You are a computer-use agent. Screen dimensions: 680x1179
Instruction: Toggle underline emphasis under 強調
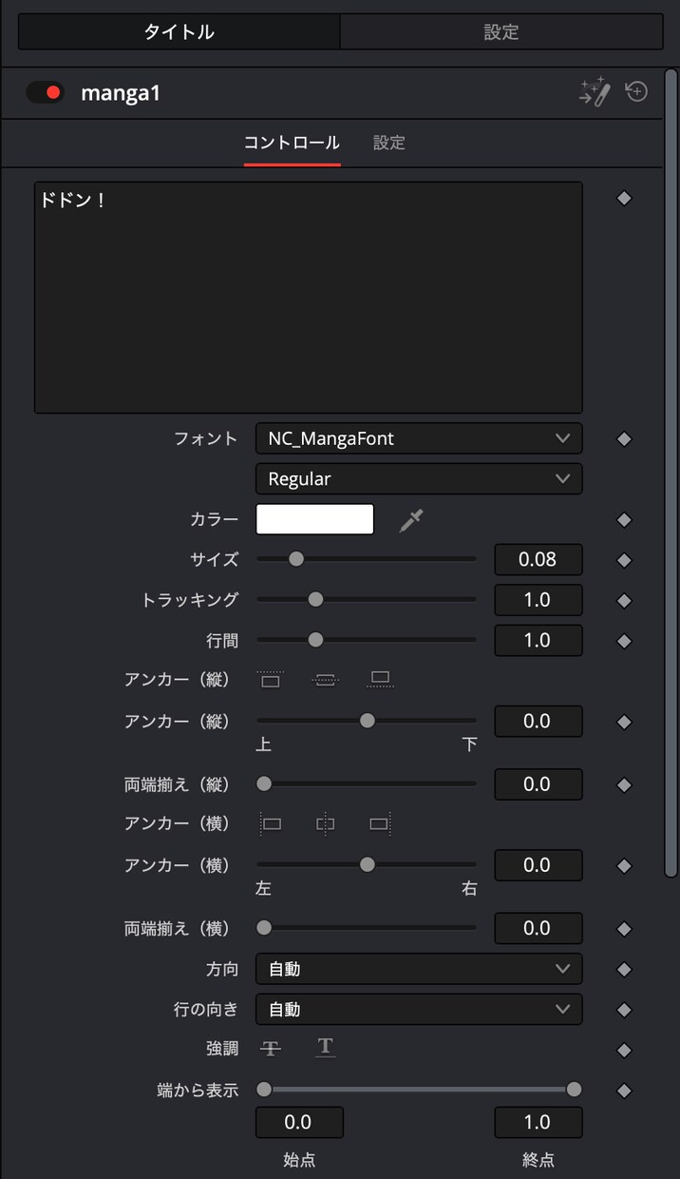pos(326,1048)
